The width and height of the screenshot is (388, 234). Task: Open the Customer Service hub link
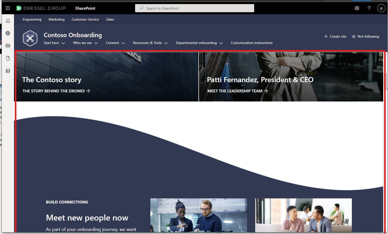pyautogui.click(x=85, y=19)
